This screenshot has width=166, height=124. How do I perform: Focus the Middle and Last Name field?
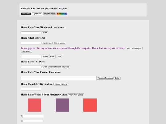point(31,32)
